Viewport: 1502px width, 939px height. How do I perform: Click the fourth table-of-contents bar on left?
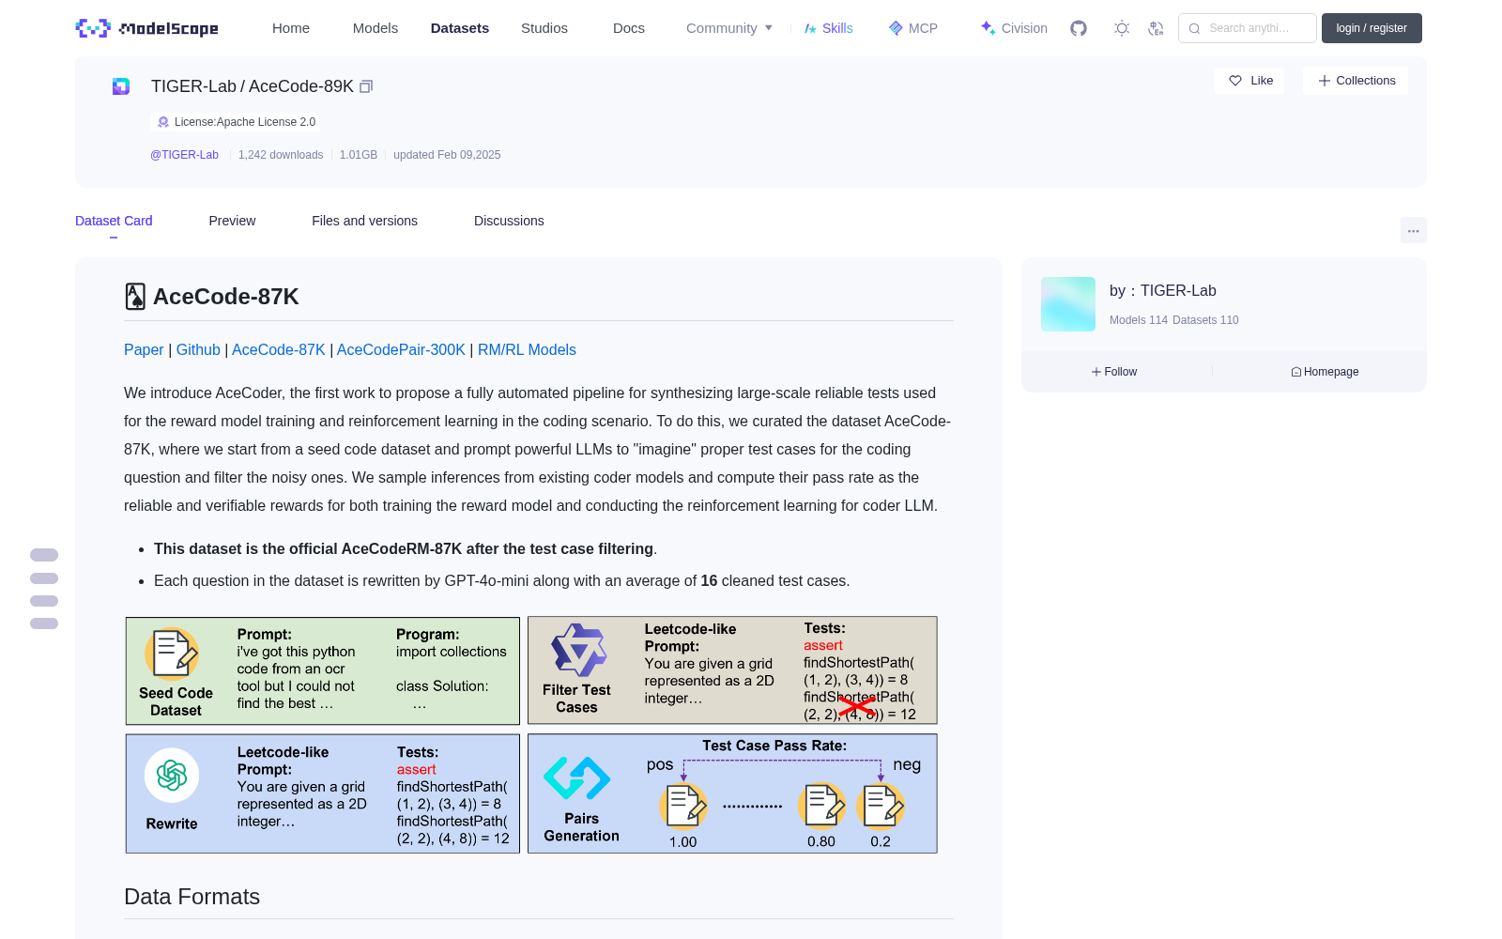tap(44, 623)
